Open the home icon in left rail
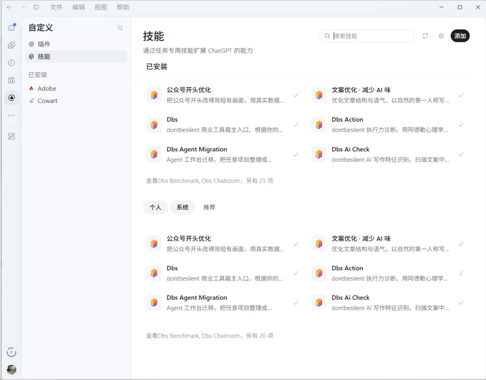Image resolution: width=486 pixels, height=380 pixels. point(12,27)
